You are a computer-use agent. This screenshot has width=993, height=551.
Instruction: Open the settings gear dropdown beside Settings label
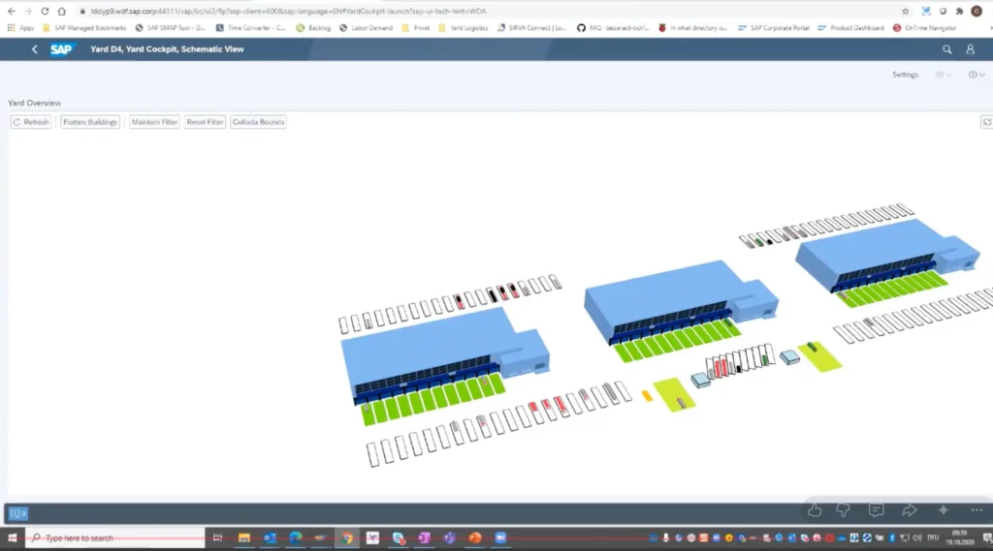(x=943, y=75)
